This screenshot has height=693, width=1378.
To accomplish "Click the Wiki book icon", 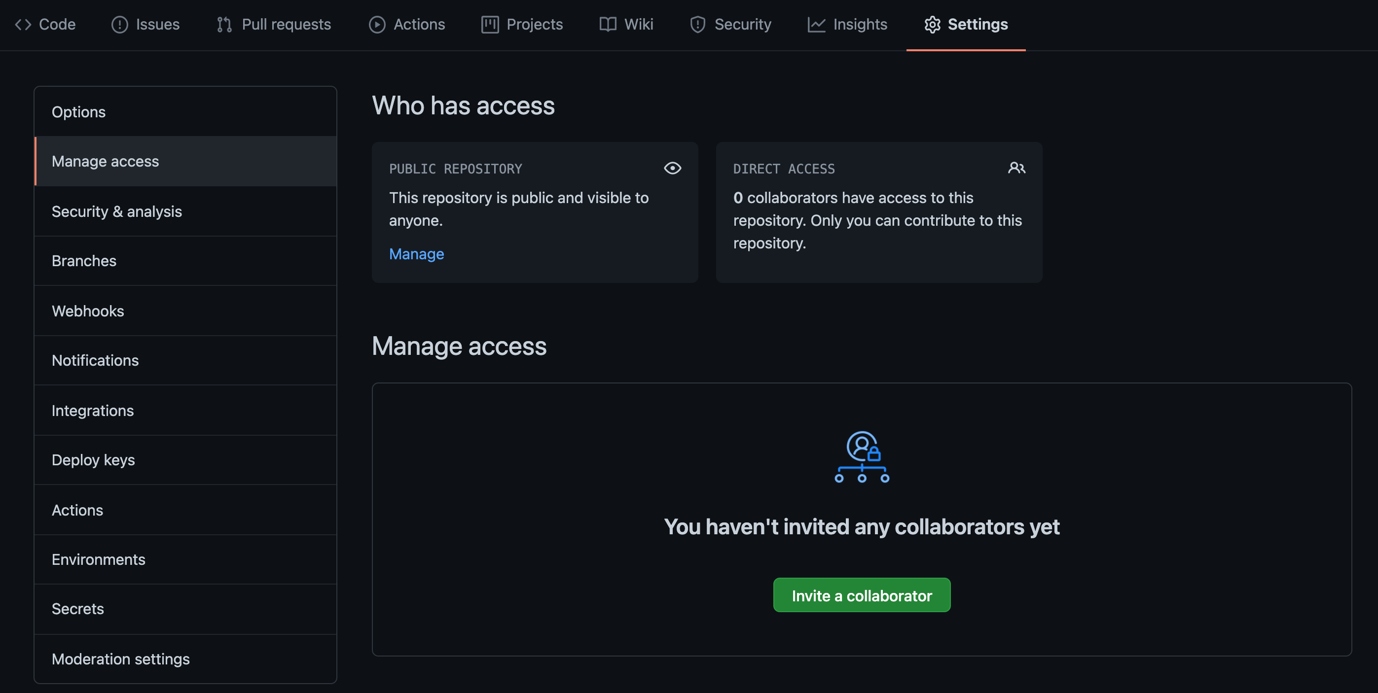I will 608,25.
